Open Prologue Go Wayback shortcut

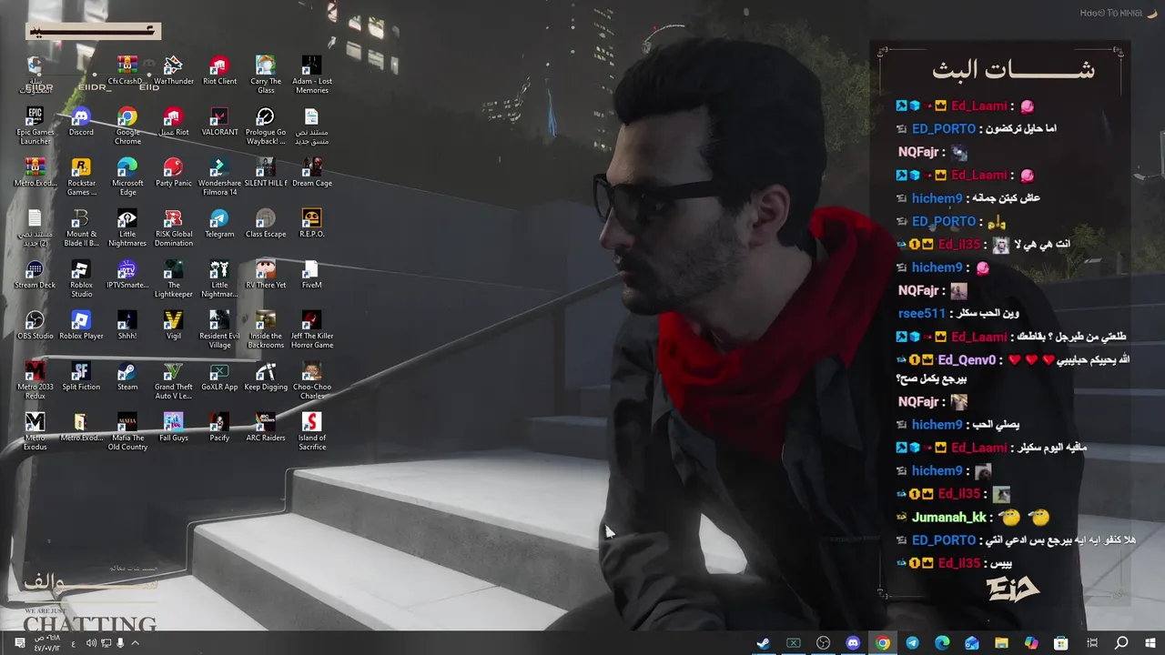(x=266, y=126)
